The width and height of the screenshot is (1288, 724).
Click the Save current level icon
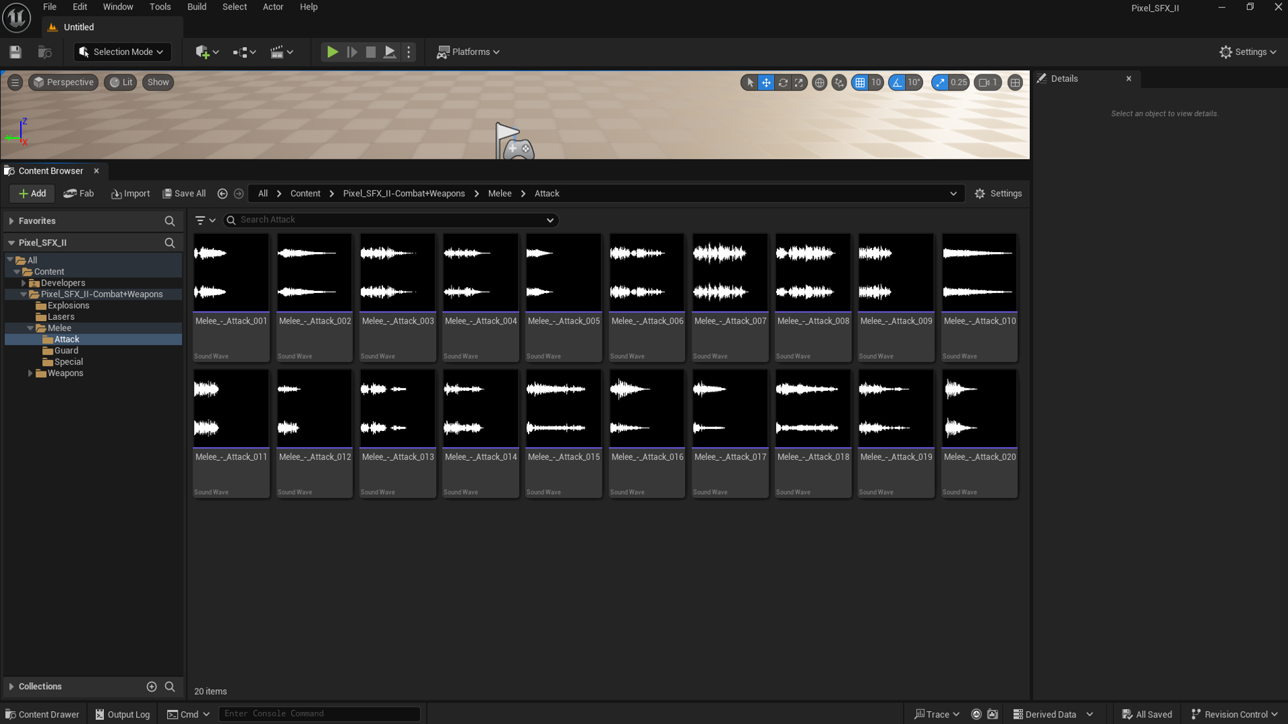tap(15, 52)
